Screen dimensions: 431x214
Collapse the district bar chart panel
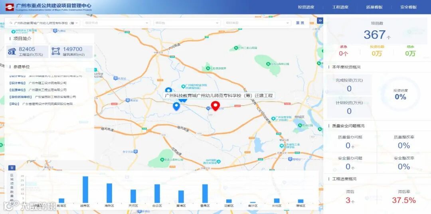tap(12, 168)
